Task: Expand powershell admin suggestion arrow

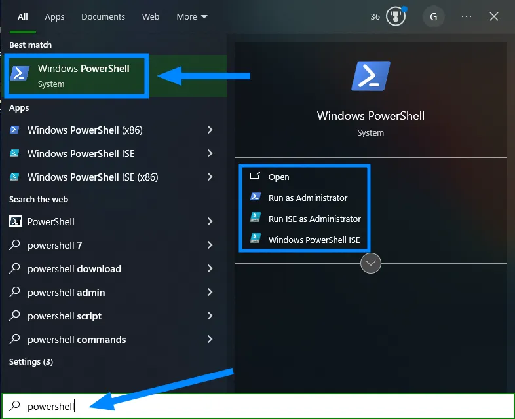Action: (210, 293)
